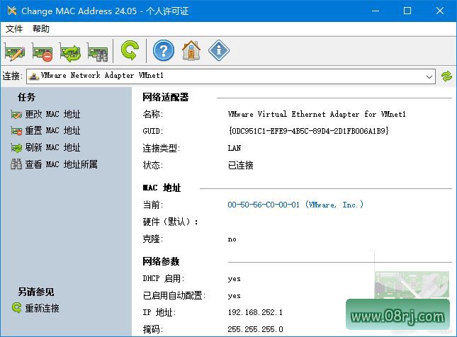This screenshot has height=337, width=457.
Task: Click the status value 已连接
Action: tap(240, 165)
